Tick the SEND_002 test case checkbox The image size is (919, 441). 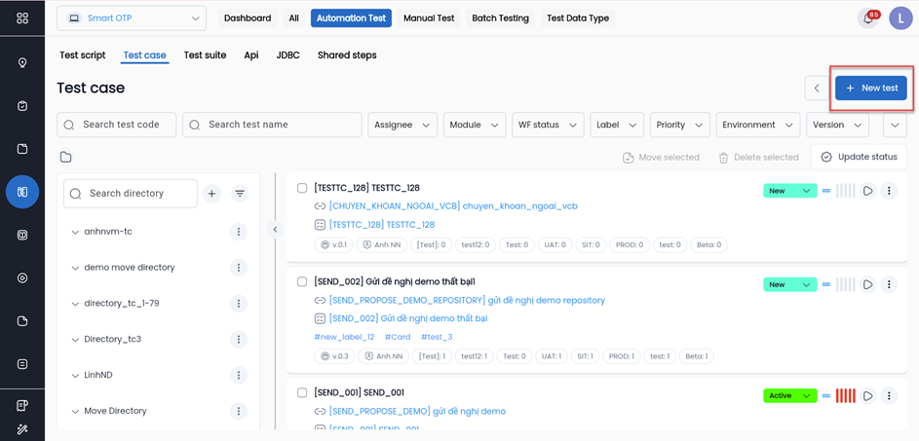pyautogui.click(x=302, y=281)
